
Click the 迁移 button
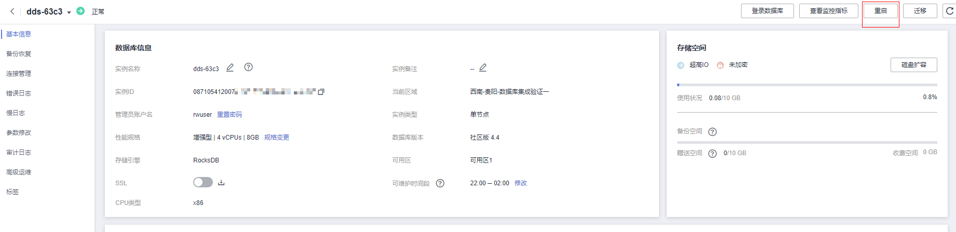920,11
